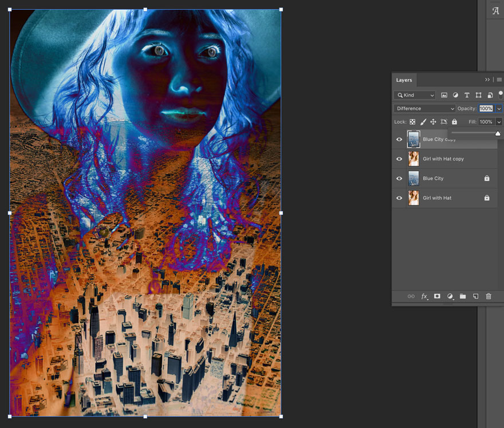The height and width of the screenshot is (428, 504).
Task: Click the Create new group folder icon
Action: [x=463, y=296]
